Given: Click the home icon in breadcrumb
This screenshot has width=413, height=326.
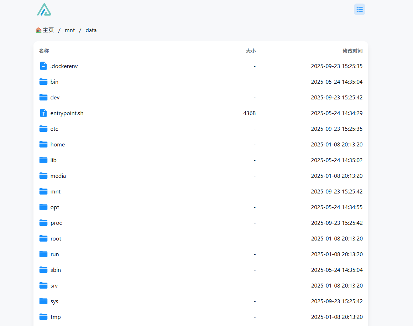Looking at the screenshot, I should tap(38, 30).
